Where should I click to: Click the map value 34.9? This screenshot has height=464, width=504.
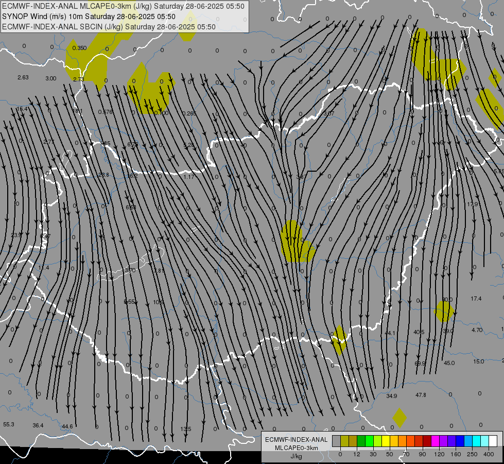(391, 396)
